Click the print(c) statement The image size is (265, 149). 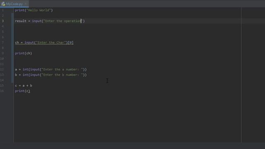[22, 91]
